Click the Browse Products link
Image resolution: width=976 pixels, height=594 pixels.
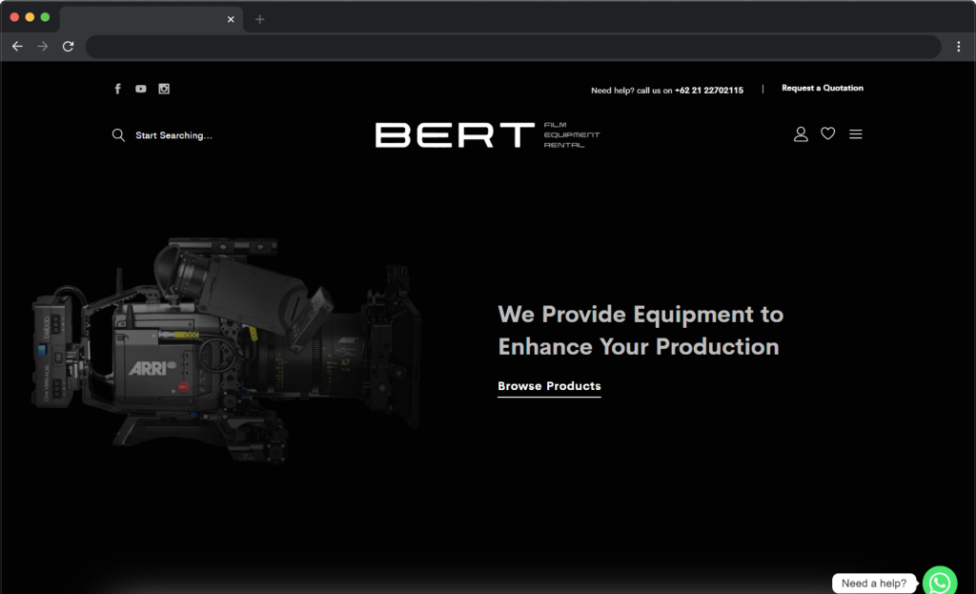pyautogui.click(x=549, y=386)
